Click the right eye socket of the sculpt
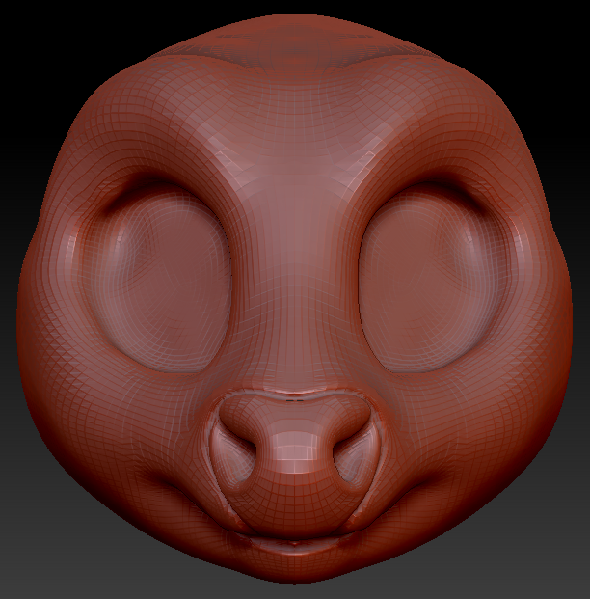 (434, 279)
